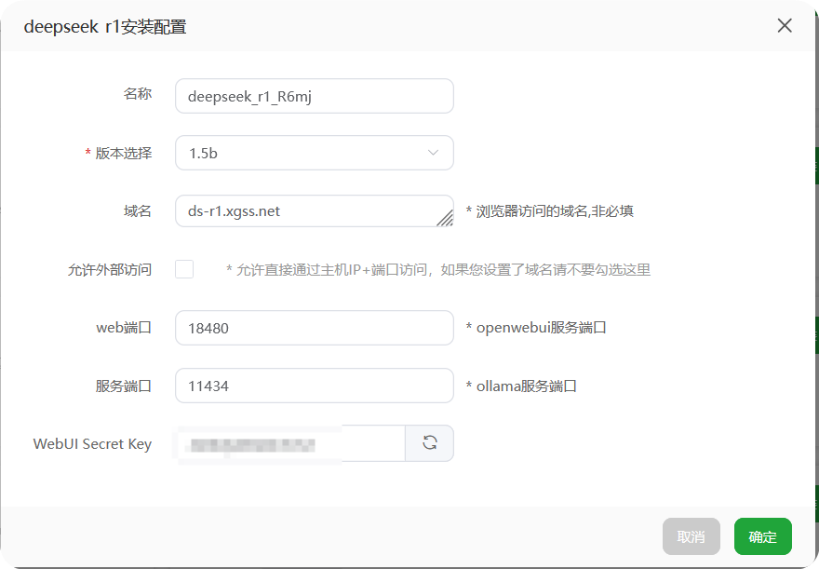Open the 版本选择 dropdown showing 1.5b
Image resolution: width=819 pixels, height=569 pixels.
pyautogui.click(x=315, y=153)
